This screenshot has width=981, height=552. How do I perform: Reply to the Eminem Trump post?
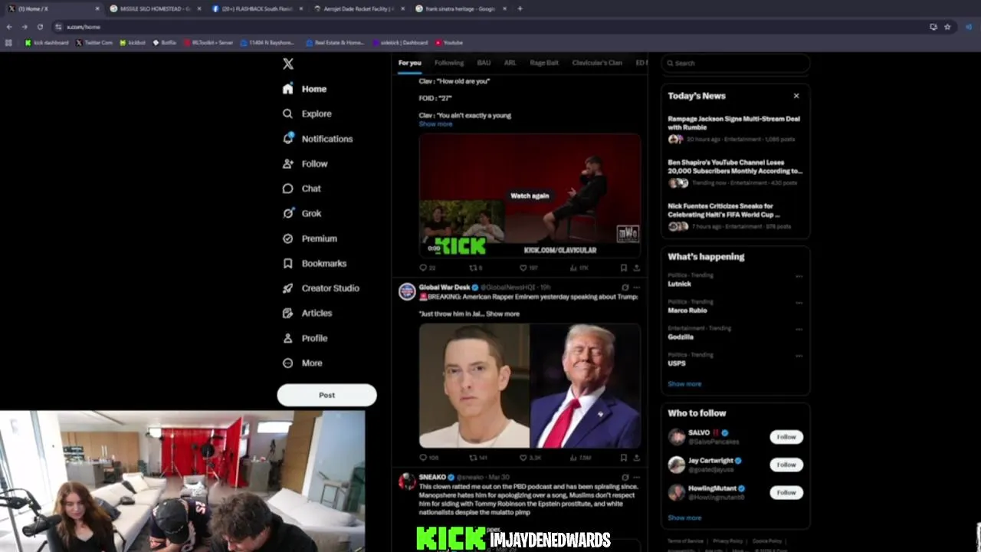click(428, 458)
